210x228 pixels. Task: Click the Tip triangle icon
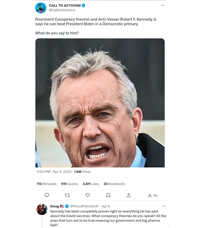[x=150, y=195]
